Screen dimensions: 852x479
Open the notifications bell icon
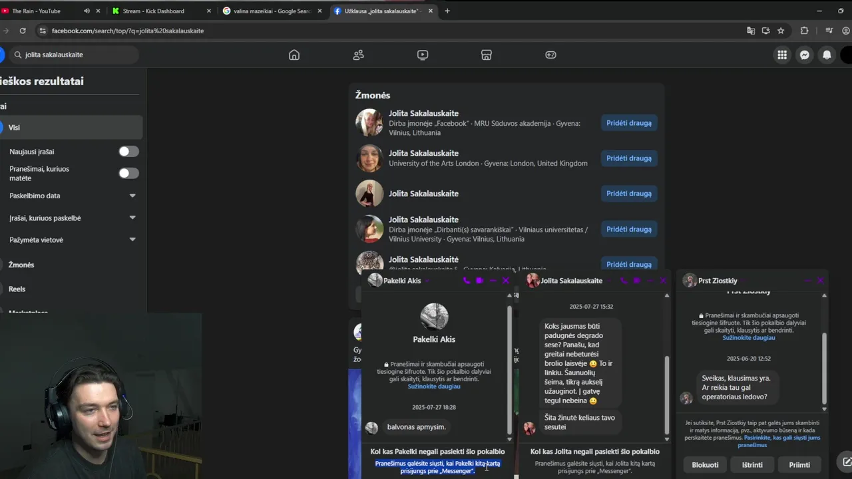pyautogui.click(x=827, y=55)
